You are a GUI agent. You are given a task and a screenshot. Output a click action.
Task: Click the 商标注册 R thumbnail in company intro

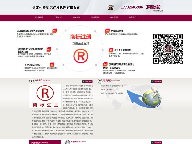[x=45, y=96]
